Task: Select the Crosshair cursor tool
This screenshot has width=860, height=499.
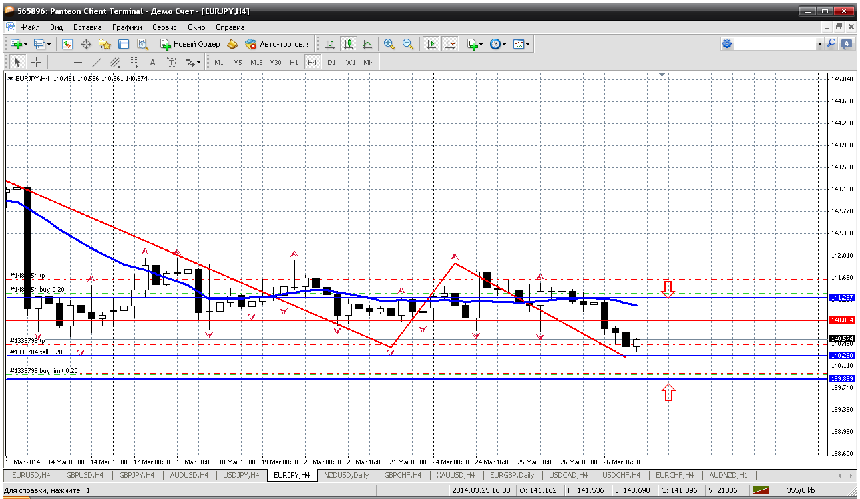Action: coord(36,62)
